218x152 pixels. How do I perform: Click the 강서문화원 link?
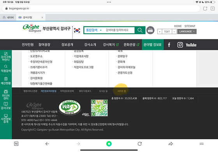[x=36, y=78]
